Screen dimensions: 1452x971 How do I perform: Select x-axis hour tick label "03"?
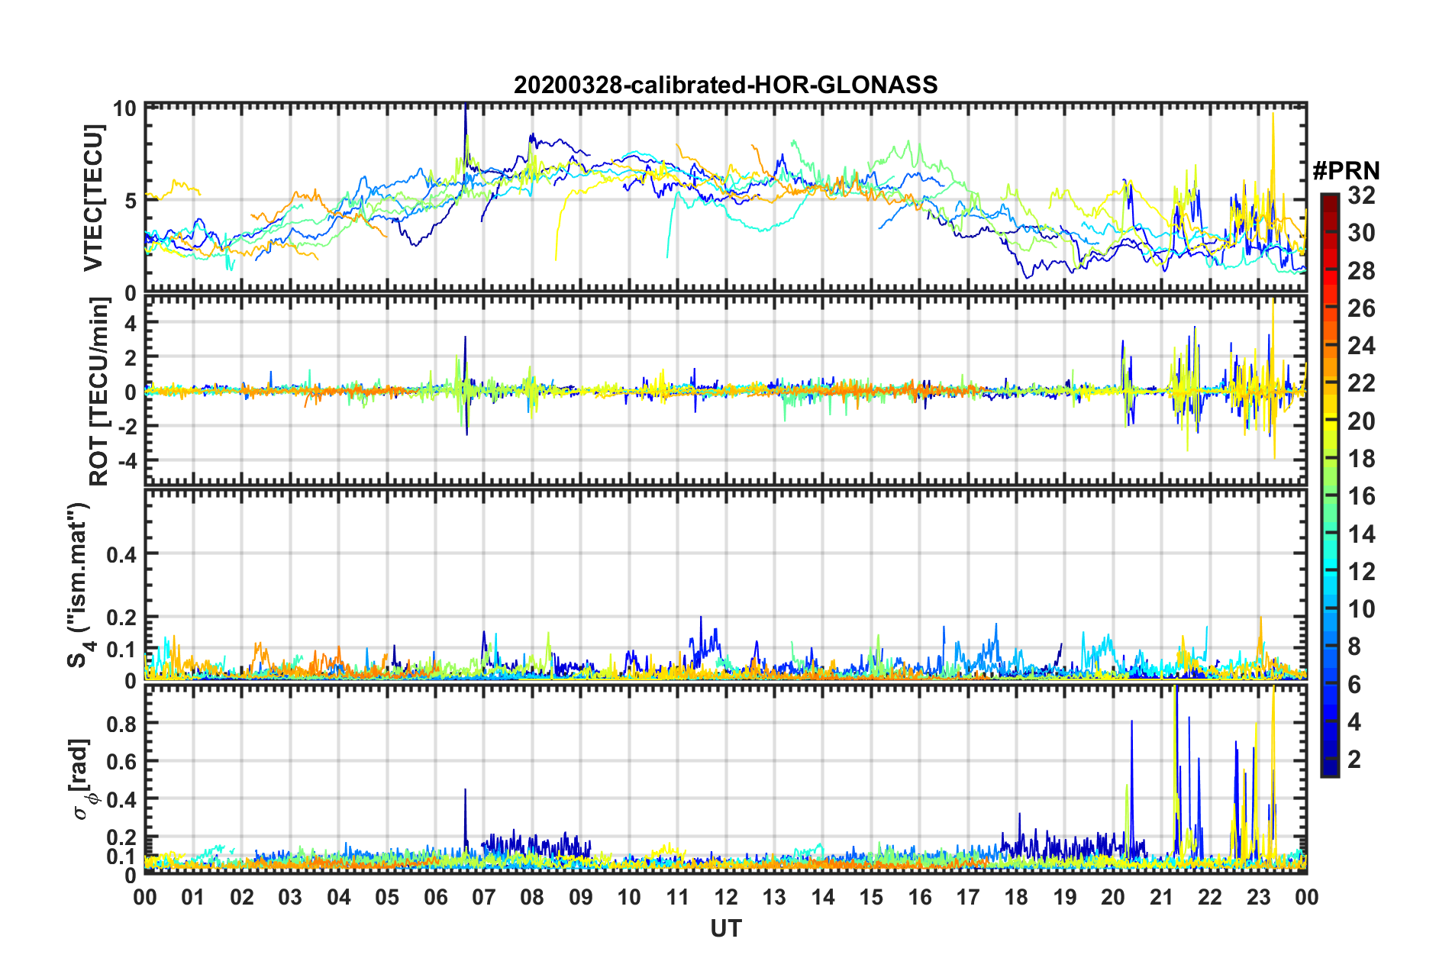coord(290,897)
